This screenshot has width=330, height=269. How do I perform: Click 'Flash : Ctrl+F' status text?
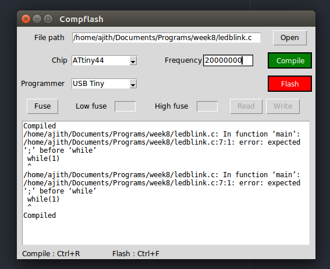(136, 254)
